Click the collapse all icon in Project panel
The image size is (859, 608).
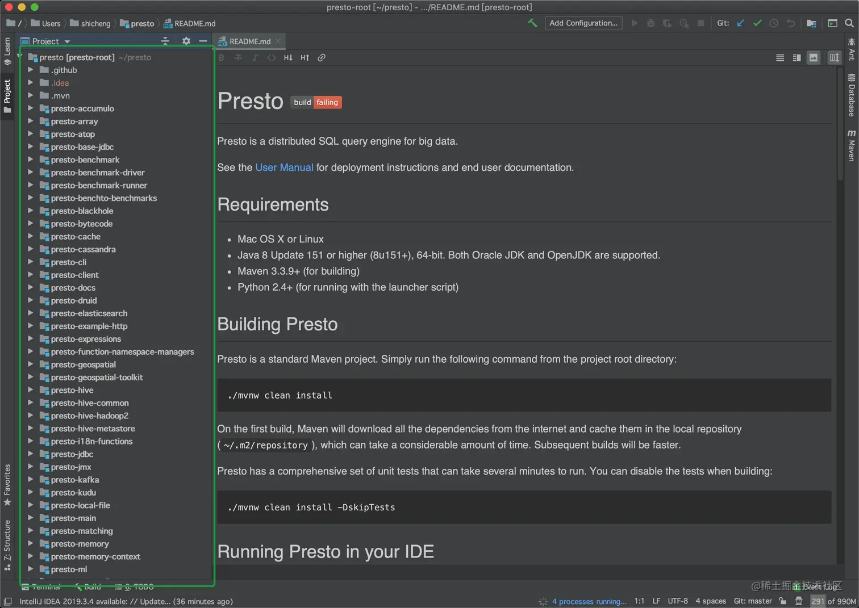(165, 41)
